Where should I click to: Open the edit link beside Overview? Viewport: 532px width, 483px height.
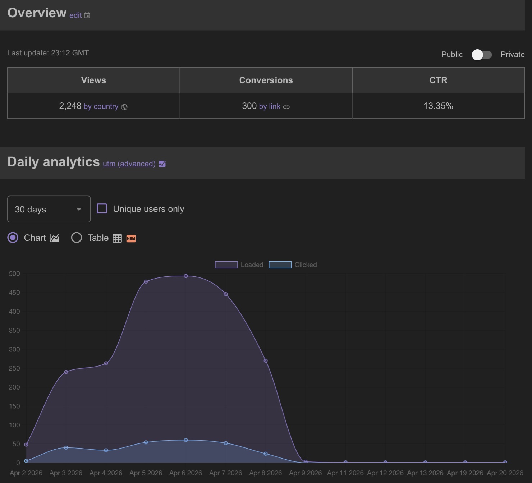[75, 15]
